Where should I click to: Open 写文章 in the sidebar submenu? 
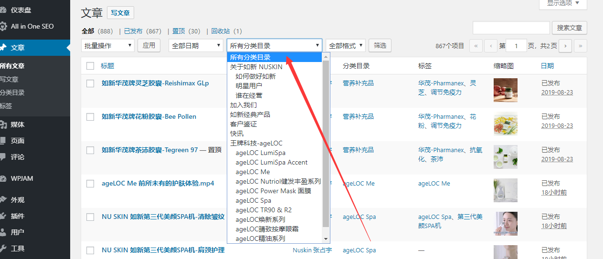[9, 79]
